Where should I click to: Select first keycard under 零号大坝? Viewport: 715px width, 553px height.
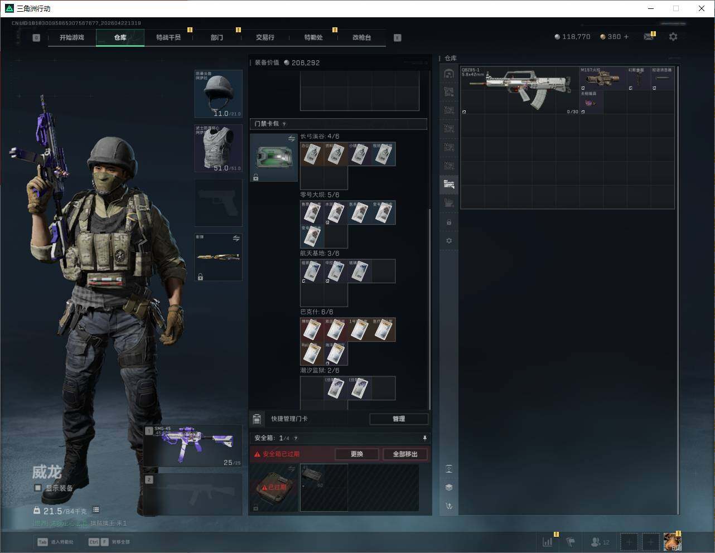tap(312, 212)
